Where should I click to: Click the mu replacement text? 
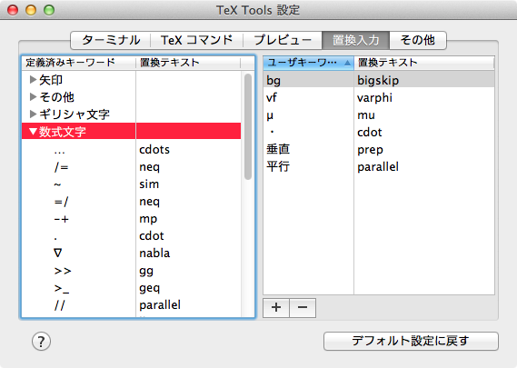pos(366,115)
